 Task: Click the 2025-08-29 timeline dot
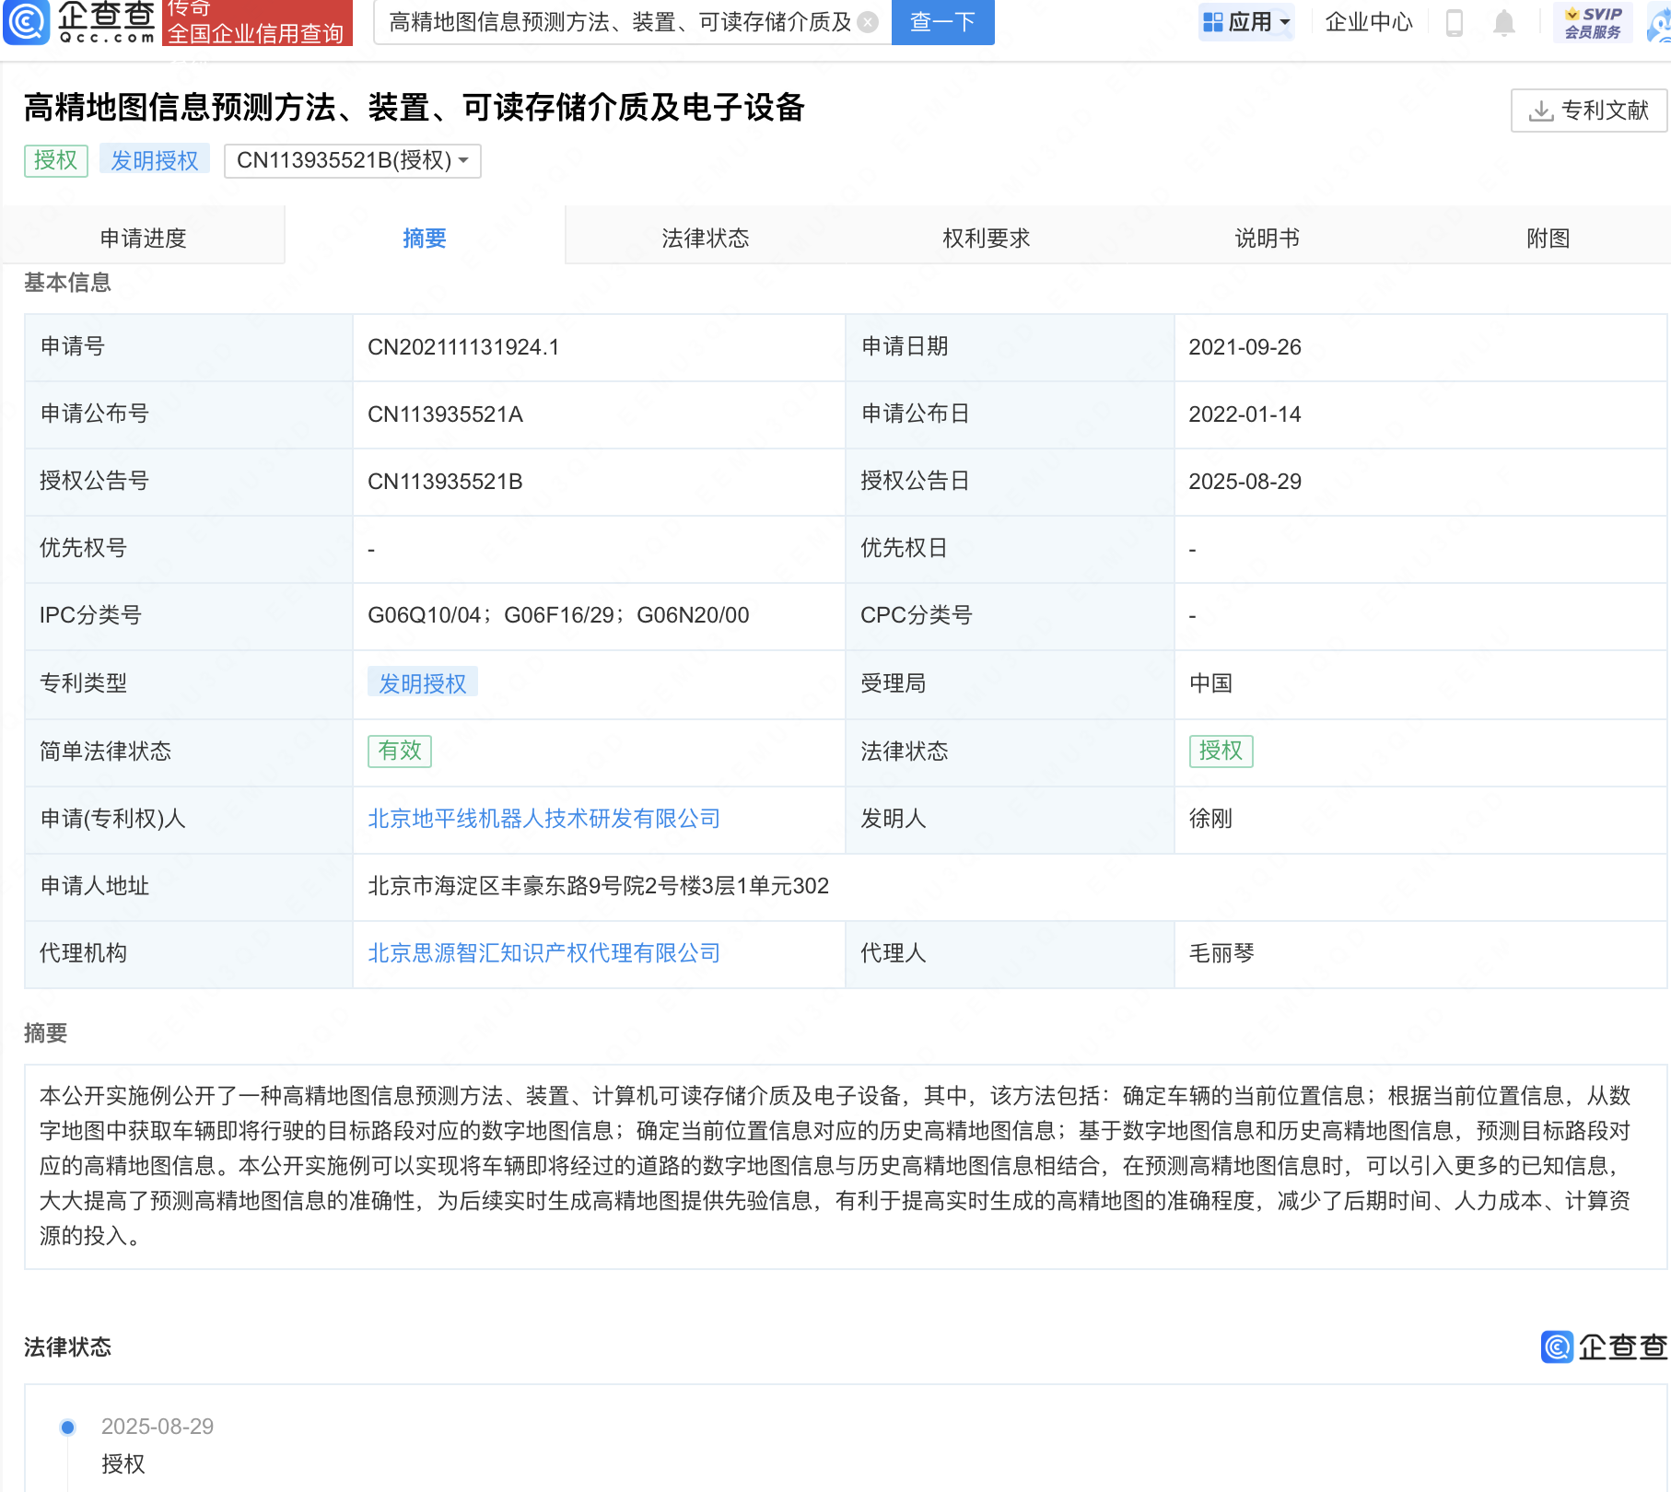point(67,1428)
